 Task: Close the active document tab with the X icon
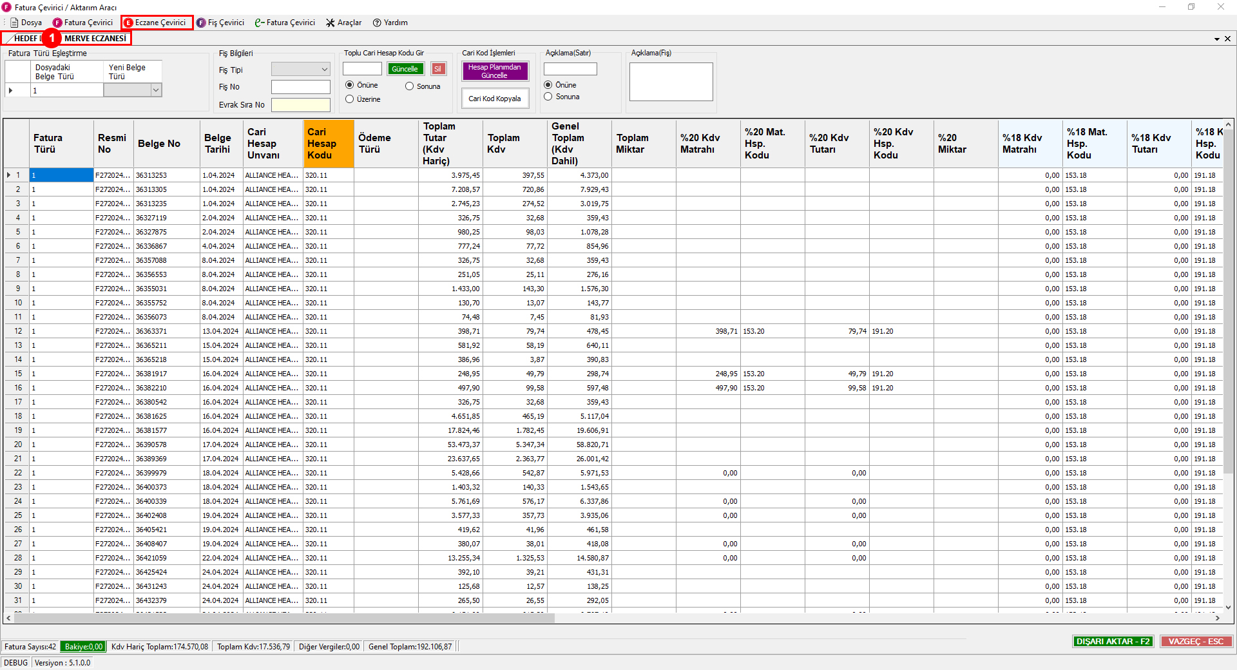tap(1227, 39)
